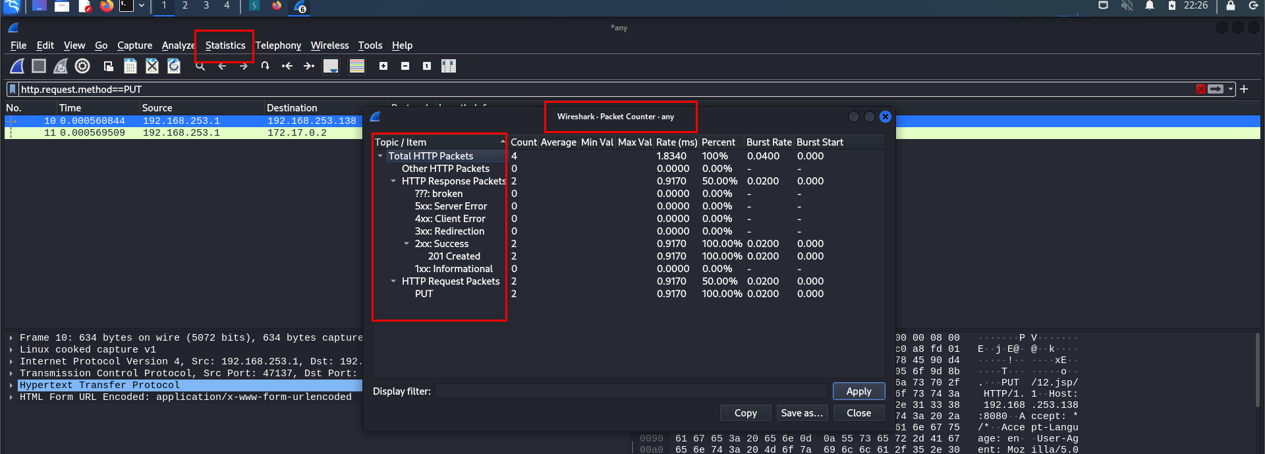Sort by the Count column header
The width and height of the screenshot is (1265, 454).
pyautogui.click(x=523, y=142)
